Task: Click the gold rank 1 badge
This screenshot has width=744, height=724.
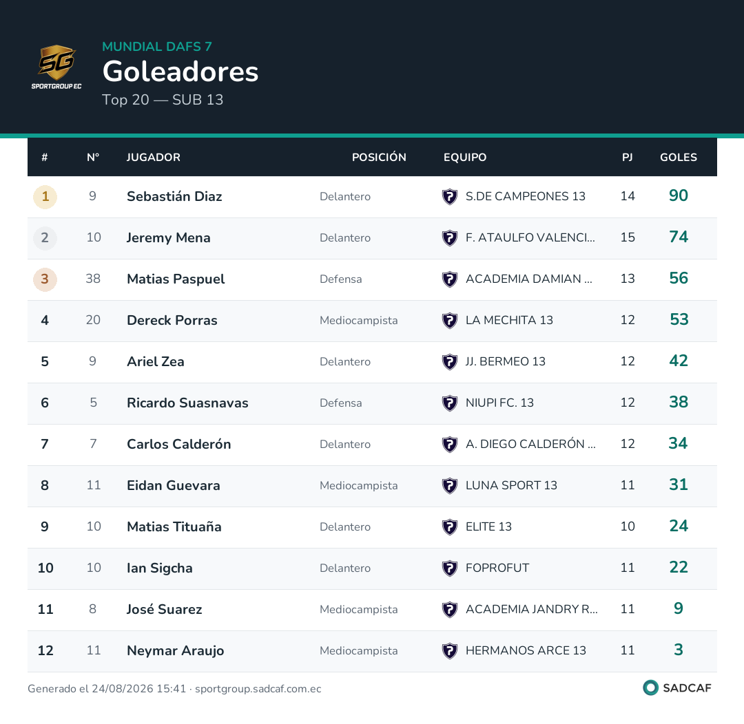Action: tap(45, 196)
